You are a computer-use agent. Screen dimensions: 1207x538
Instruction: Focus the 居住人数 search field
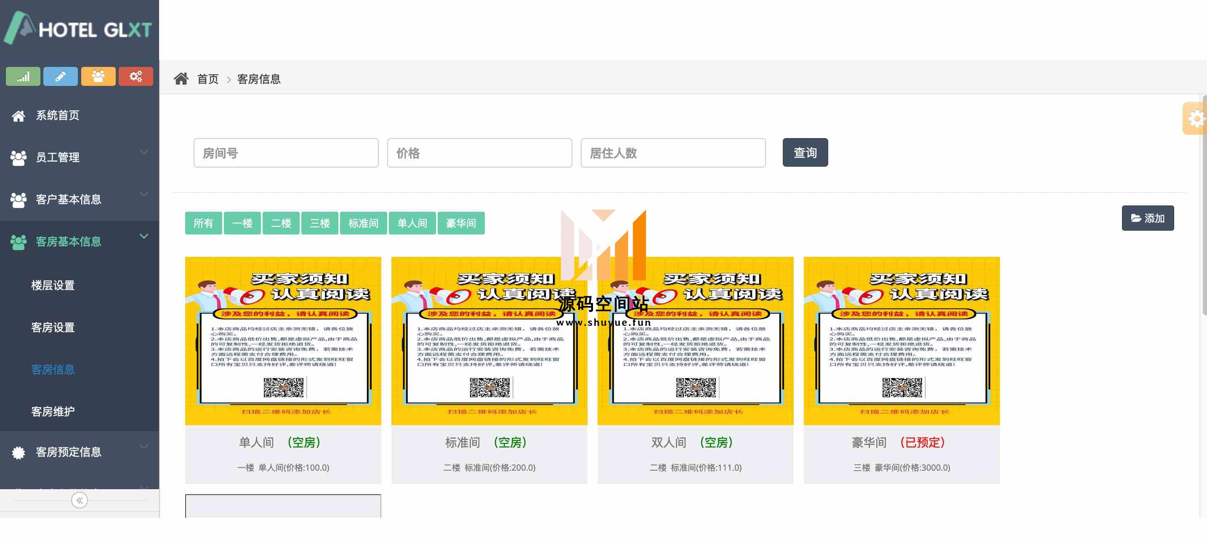coord(673,153)
